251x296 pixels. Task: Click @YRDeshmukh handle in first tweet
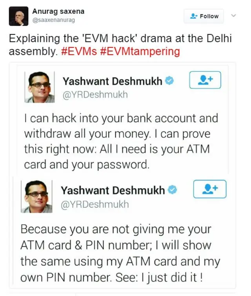pyautogui.click(x=95, y=94)
